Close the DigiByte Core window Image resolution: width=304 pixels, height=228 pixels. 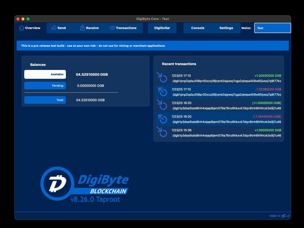(18, 19)
